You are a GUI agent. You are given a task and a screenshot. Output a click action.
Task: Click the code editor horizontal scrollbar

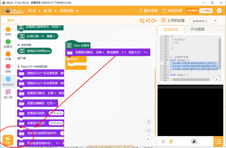pyautogui.click(x=191, y=79)
